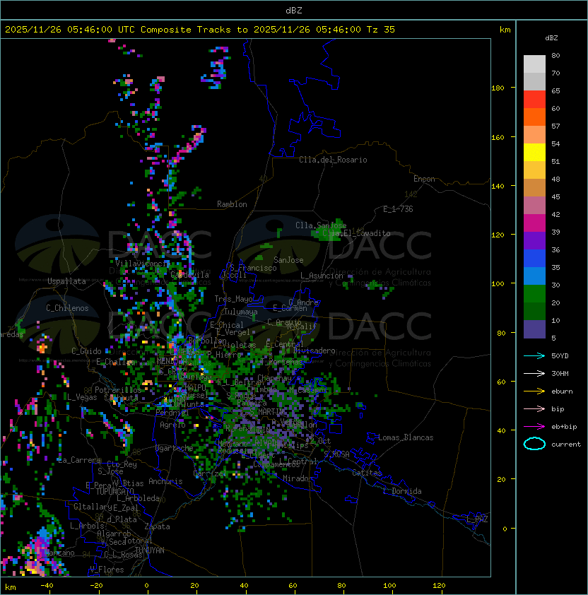Click the 'Villavicencio' map label

[x=141, y=264]
